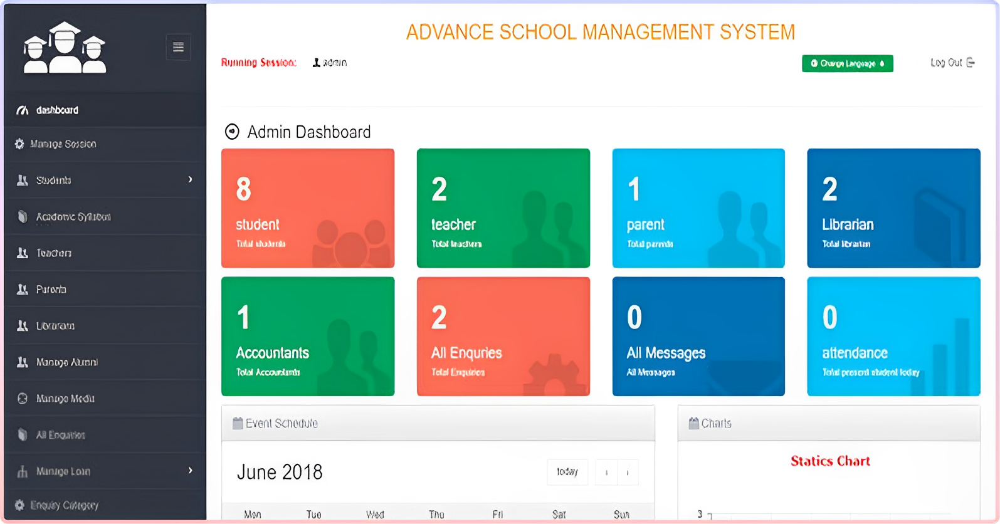The image size is (1000, 524).
Task: Click the Manage Media icon in sidebar
Action: [23, 399]
